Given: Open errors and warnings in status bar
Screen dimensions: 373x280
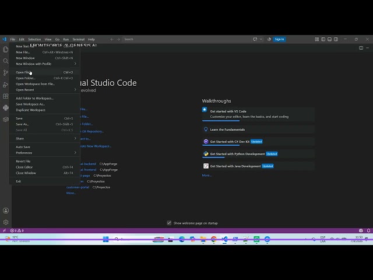Looking at the screenshot, I should coord(17,230).
